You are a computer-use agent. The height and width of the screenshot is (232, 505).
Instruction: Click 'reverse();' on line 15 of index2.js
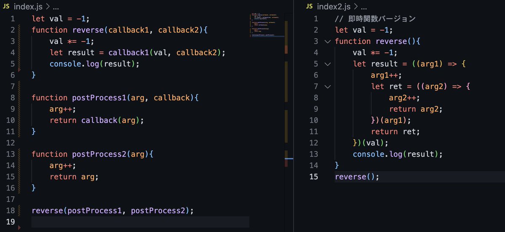point(357,177)
